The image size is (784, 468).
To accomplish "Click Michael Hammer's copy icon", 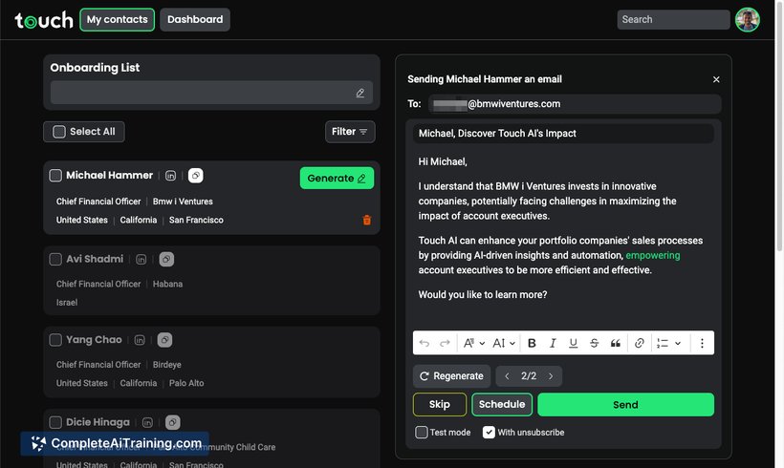I will point(195,176).
